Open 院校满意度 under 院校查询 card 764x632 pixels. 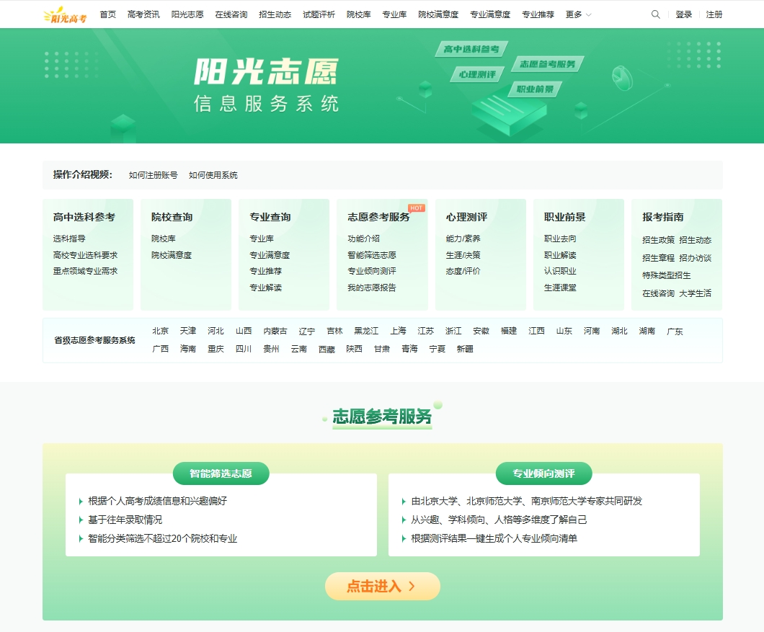click(x=172, y=255)
